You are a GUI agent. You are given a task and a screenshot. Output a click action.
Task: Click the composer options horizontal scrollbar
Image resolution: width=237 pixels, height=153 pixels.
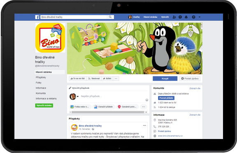click(108, 112)
